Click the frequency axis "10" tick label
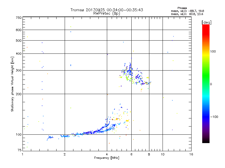The height and width of the screenshot is (168, 225). pyautogui.click(x=163, y=154)
